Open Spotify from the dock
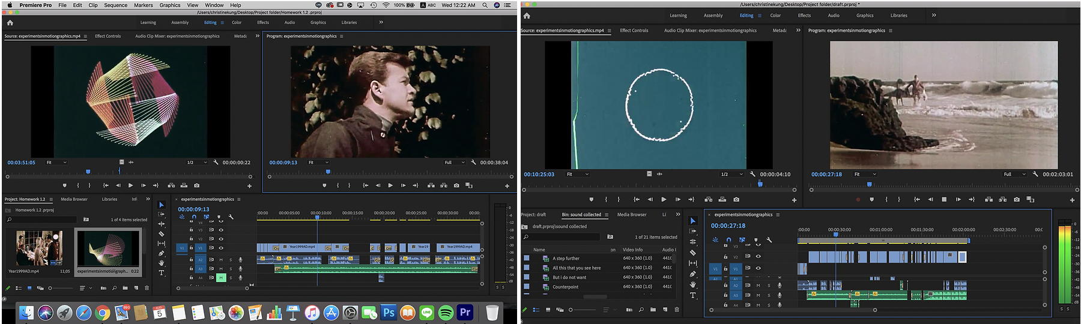Viewport: 1081px width, 324px height. click(446, 313)
